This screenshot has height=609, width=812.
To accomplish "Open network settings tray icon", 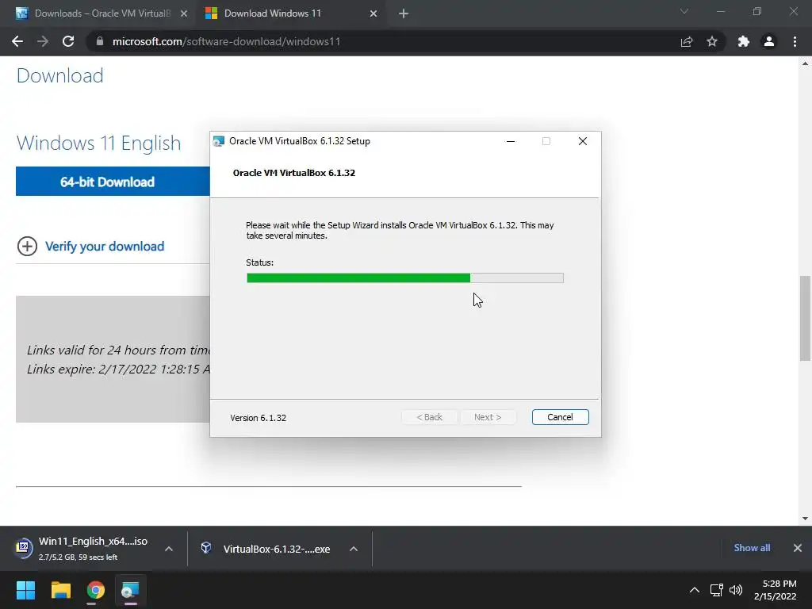I will (x=716, y=590).
